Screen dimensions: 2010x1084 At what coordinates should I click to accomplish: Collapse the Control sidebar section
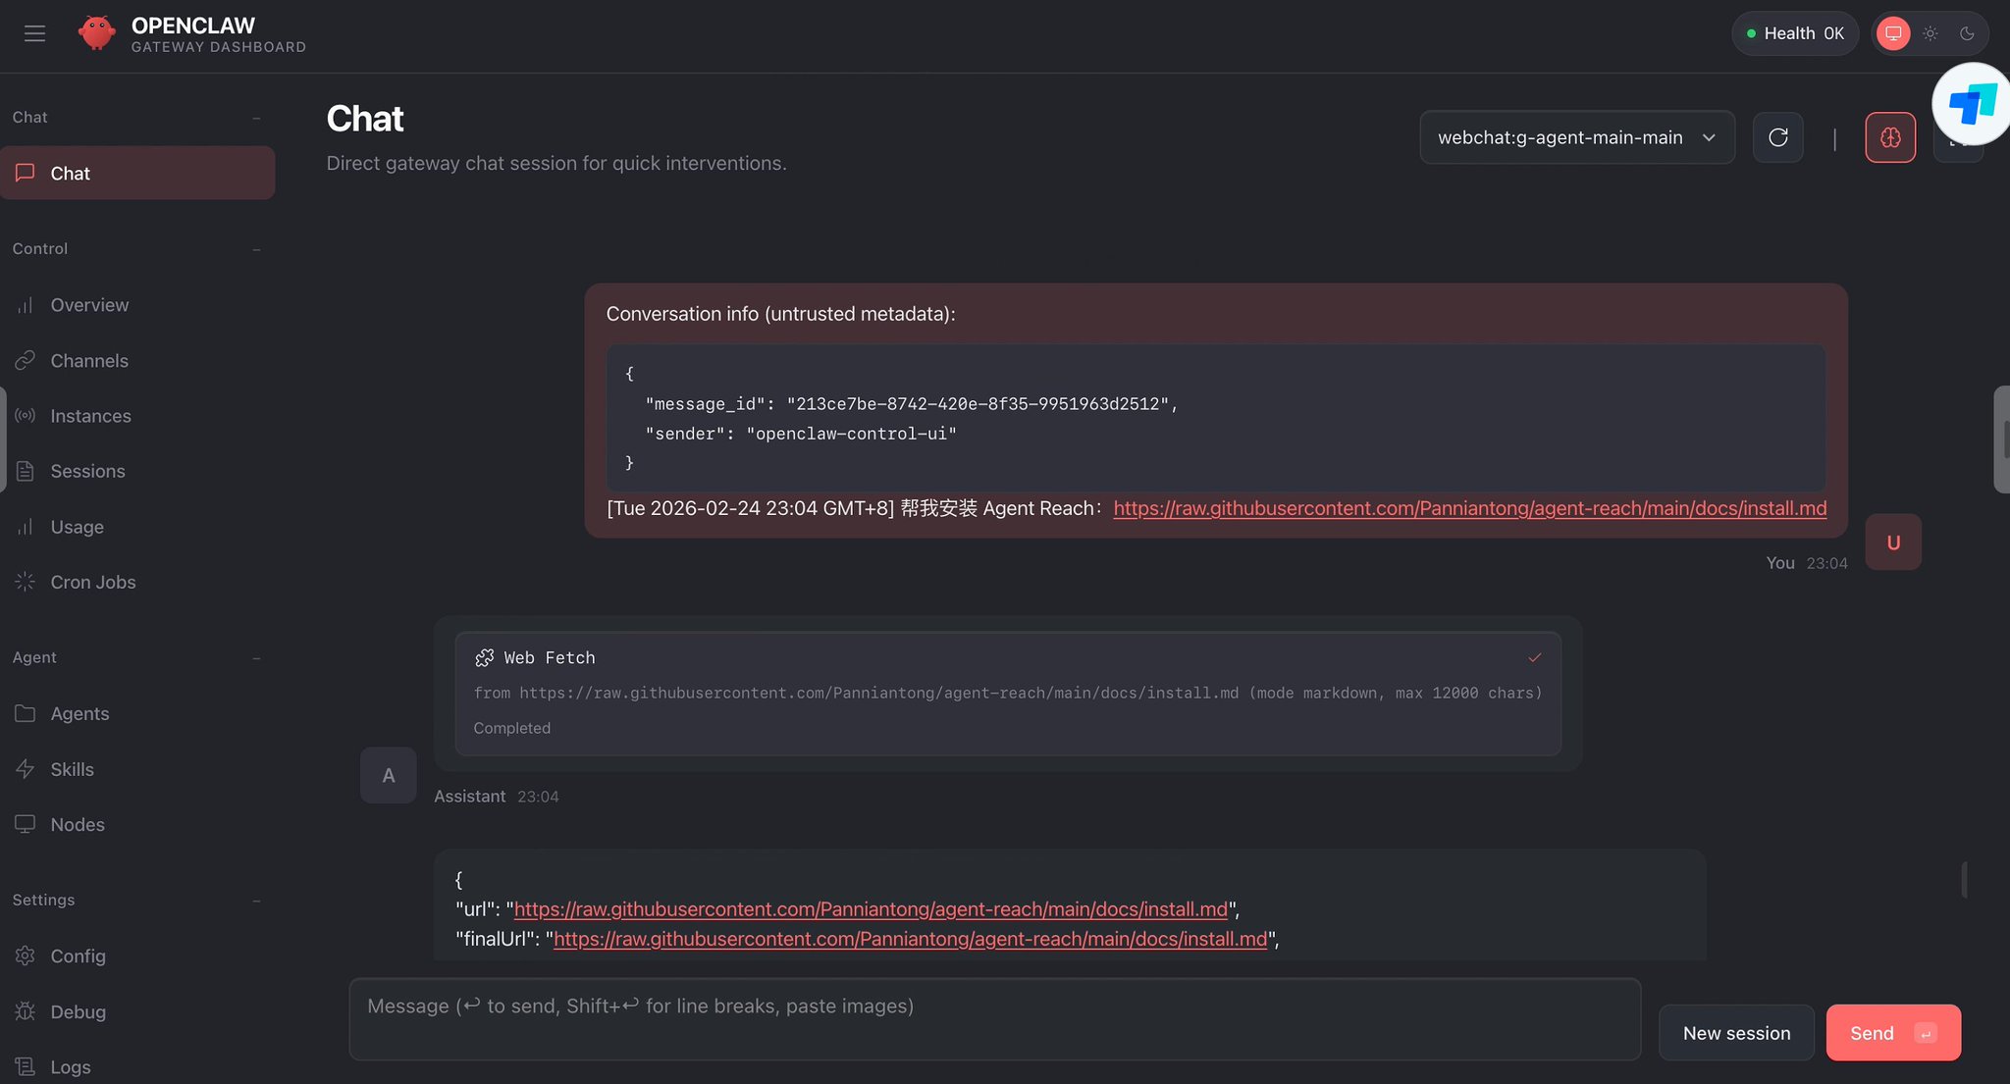click(x=256, y=249)
